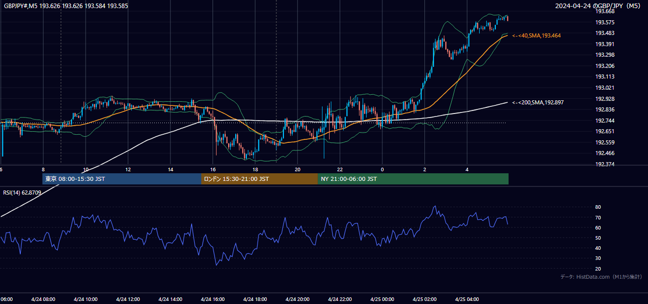Click hour label 22 below the price chart
The image size is (648, 304).
(x=340, y=169)
